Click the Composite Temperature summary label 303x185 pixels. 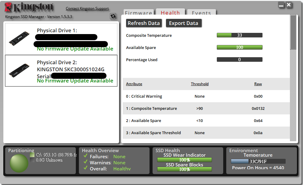149,36
